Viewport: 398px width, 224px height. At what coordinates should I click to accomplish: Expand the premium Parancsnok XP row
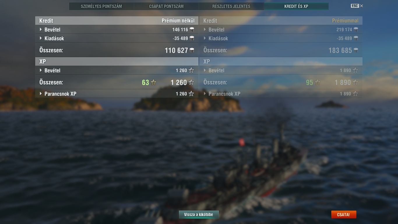pos(281,94)
